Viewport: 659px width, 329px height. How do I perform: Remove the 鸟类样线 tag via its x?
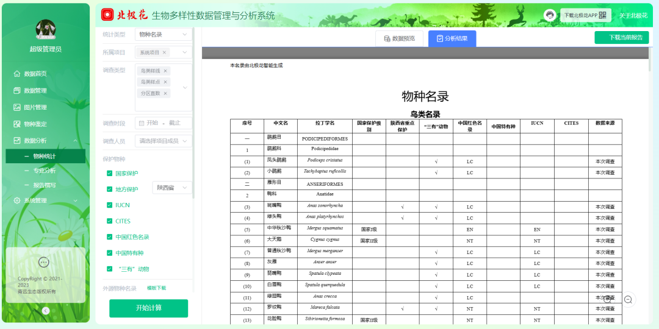[165, 71]
